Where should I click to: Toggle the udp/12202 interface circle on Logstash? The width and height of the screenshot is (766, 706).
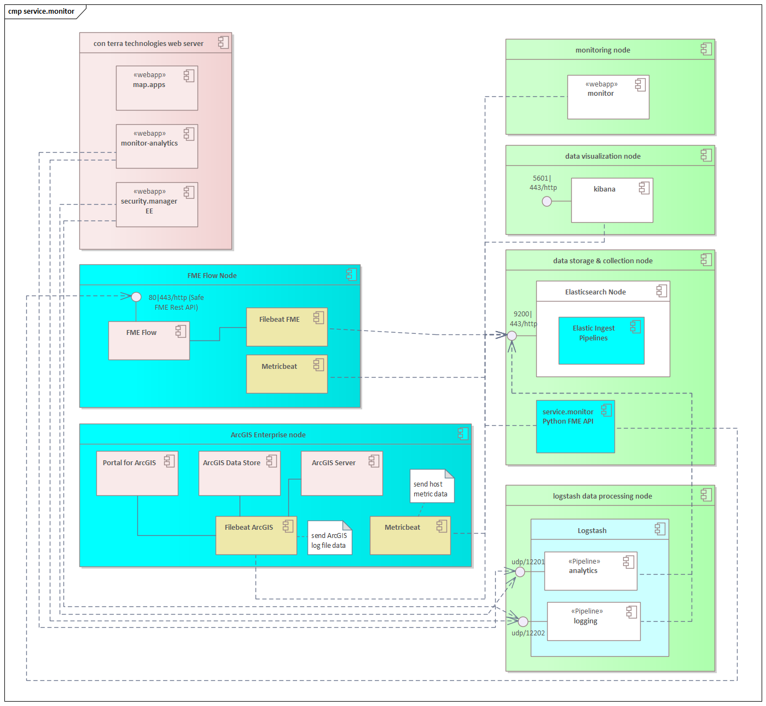pos(523,621)
